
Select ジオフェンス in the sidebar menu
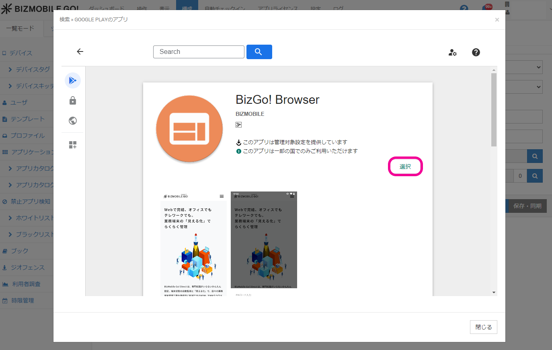pyautogui.click(x=27, y=268)
